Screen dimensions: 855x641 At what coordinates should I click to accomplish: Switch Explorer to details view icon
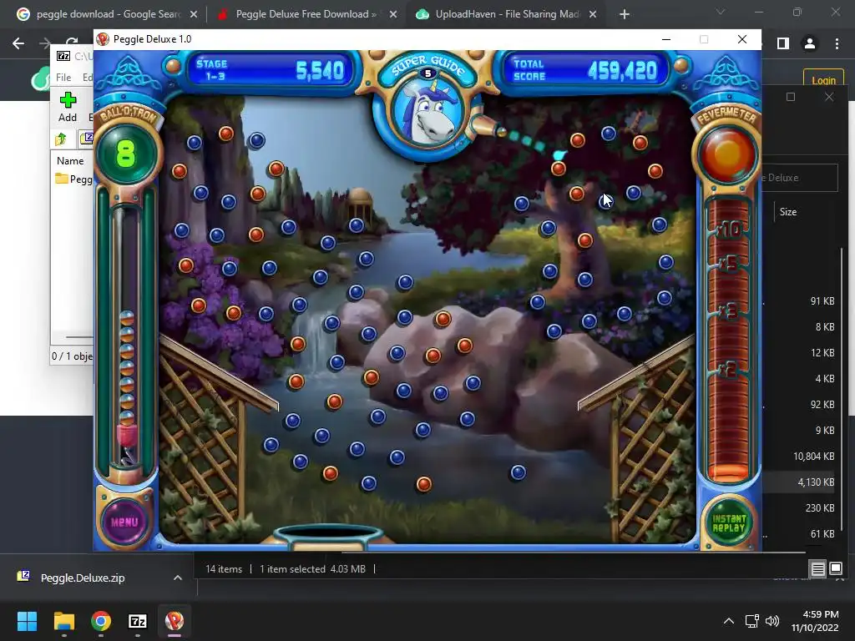pyautogui.click(x=818, y=569)
